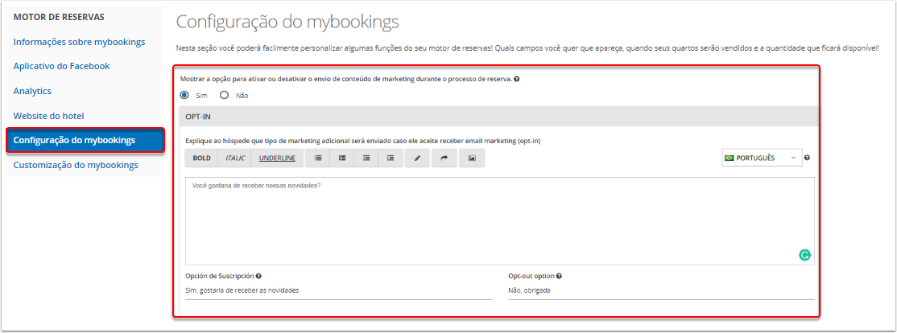Click the outdent icon in the editor toolbar
The image size is (897, 333).
366,158
